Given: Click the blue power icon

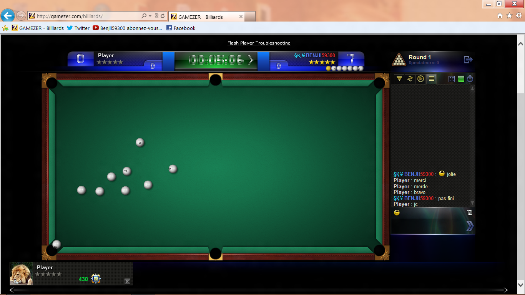Looking at the screenshot, I should tap(470, 79).
